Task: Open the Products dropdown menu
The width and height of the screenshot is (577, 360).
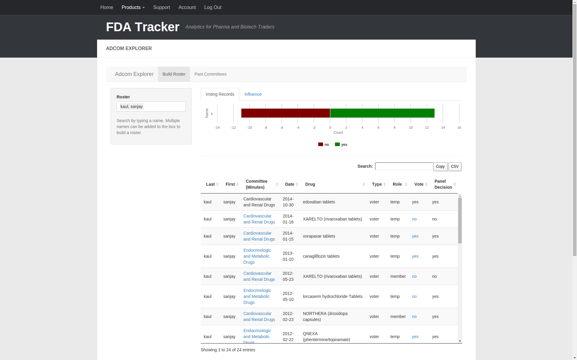Action: pyautogui.click(x=133, y=7)
